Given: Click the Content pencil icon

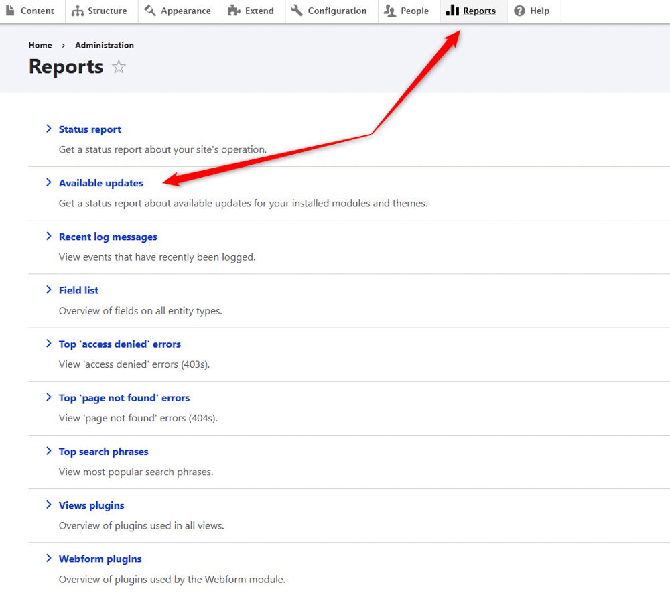Looking at the screenshot, I should [x=9, y=11].
